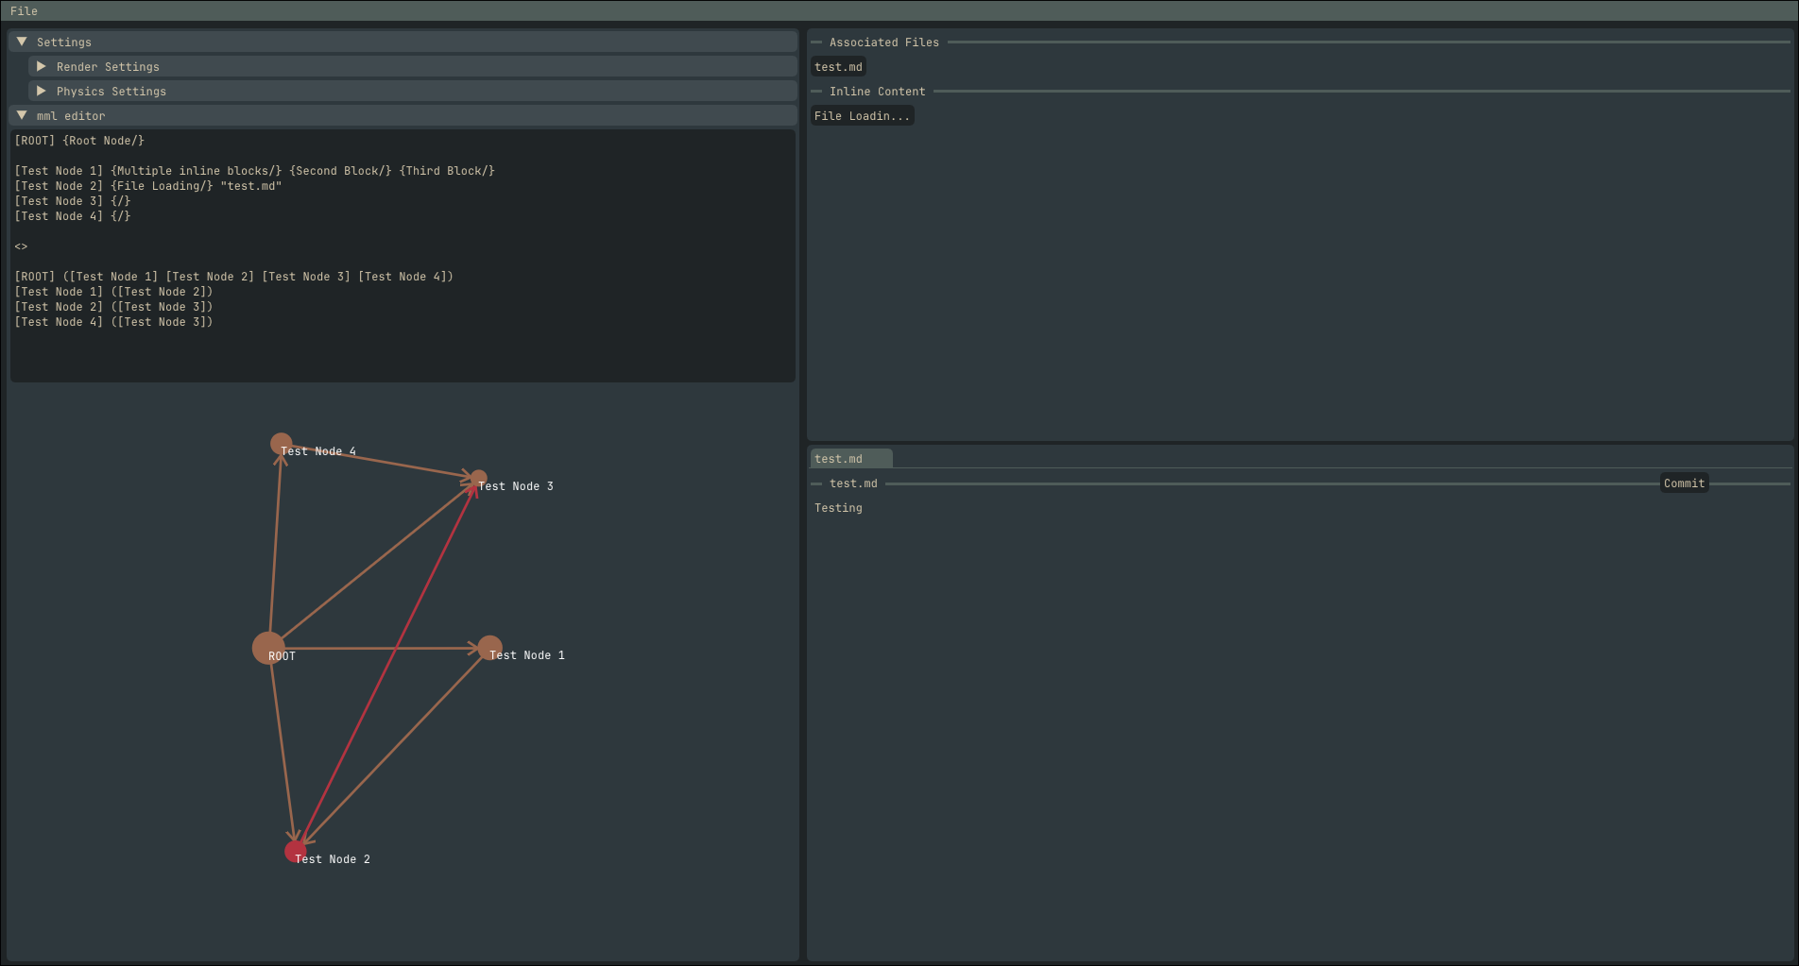The width and height of the screenshot is (1799, 966).
Task: Click the ROOT edges definition line
Action: click(234, 277)
